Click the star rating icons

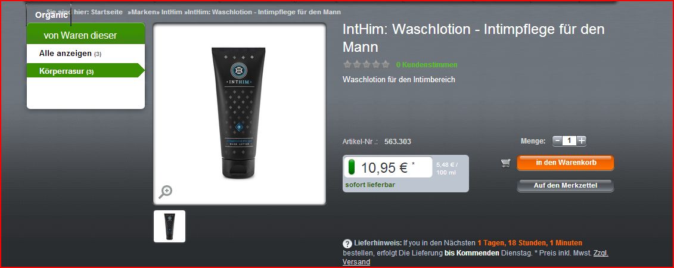coord(366,64)
